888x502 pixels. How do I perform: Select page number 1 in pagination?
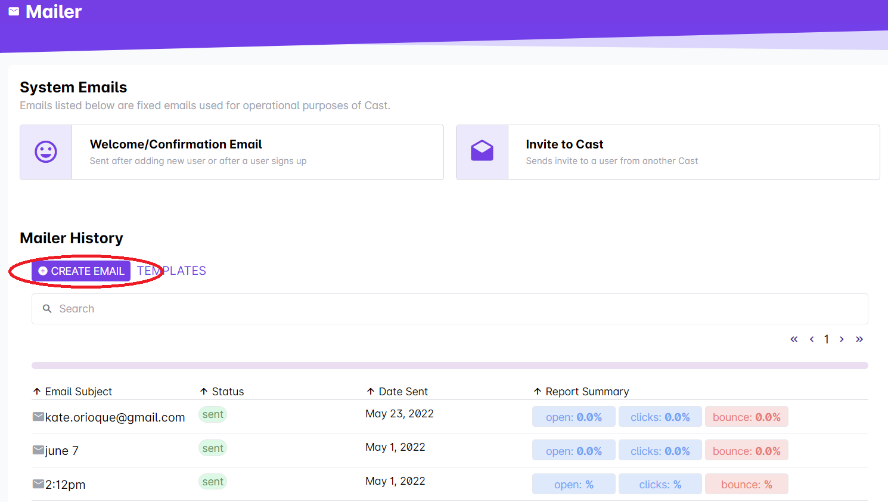click(827, 339)
